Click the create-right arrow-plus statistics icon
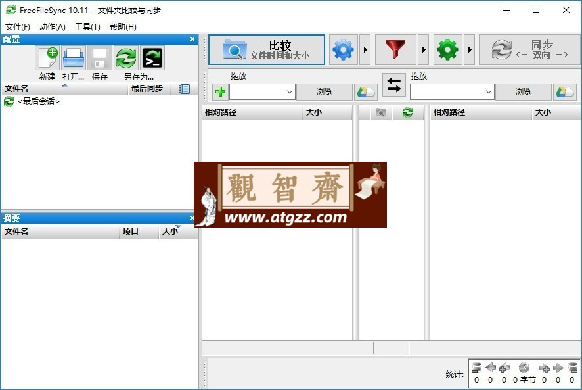Viewport: 582px width, 390px height. pos(544,368)
